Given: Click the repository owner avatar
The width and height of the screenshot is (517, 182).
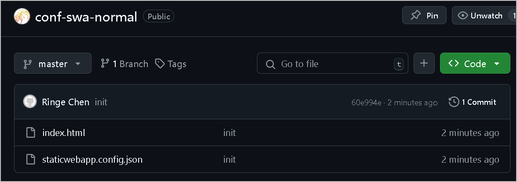Looking at the screenshot, I should coord(22,16).
